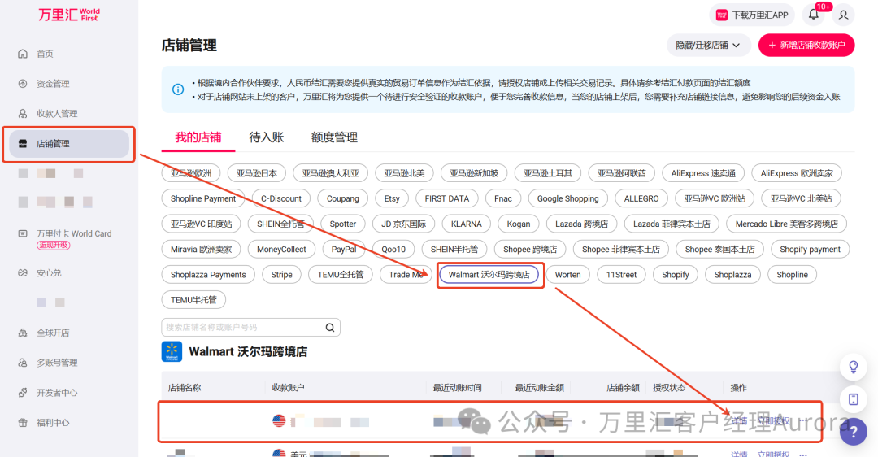This screenshot has width=878, height=457.
Task: Go to 多账号管理 in the sidebar
Action: (57, 363)
